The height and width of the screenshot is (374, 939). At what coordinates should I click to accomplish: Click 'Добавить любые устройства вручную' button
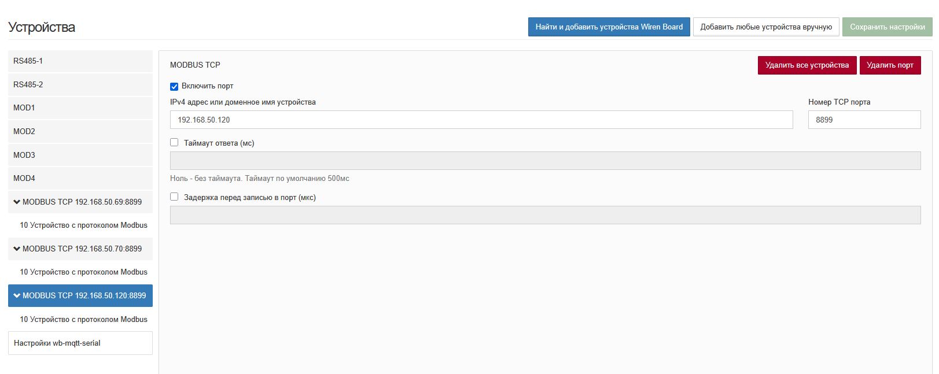765,27
